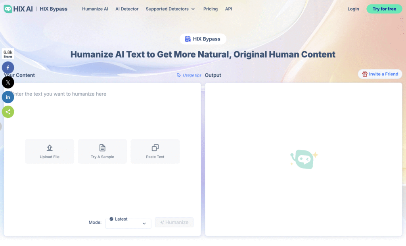Click inside the humanize text input area
This screenshot has height=246, width=406.
point(102,111)
